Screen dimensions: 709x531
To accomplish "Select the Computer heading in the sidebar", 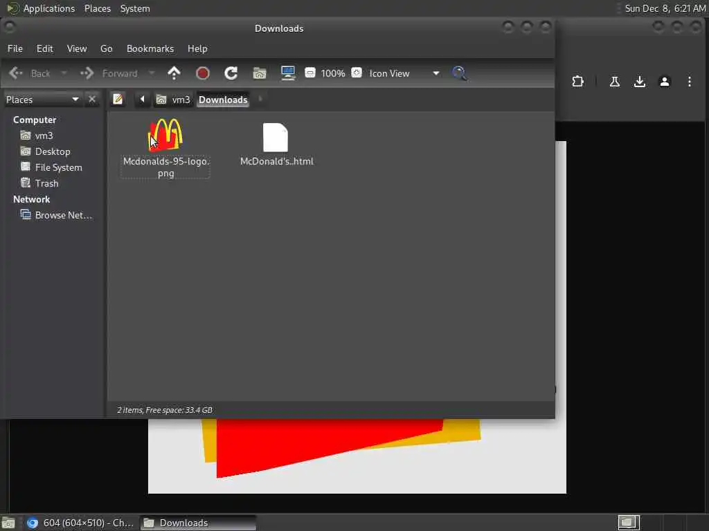I will pos(35,120).
